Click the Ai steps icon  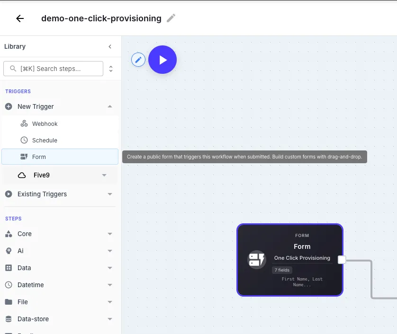click(9, 251)
